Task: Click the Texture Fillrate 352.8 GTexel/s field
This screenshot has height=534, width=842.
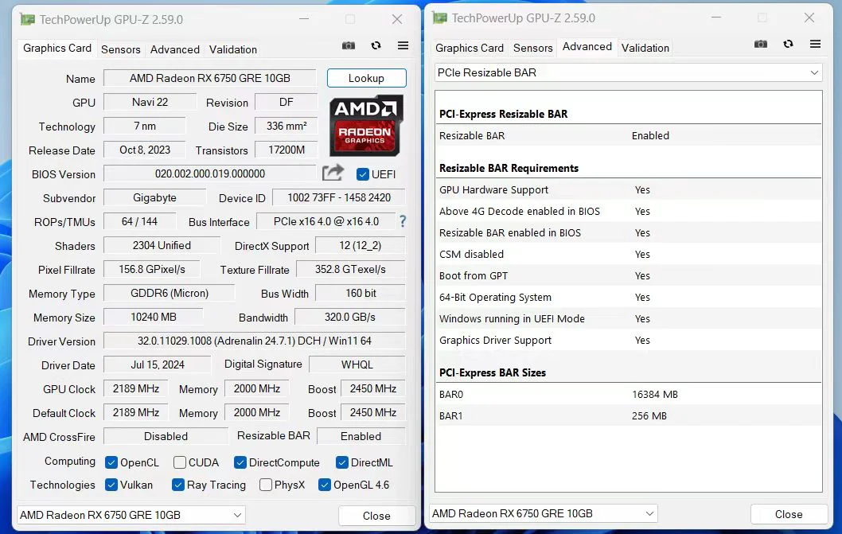Action: (351, 269)
